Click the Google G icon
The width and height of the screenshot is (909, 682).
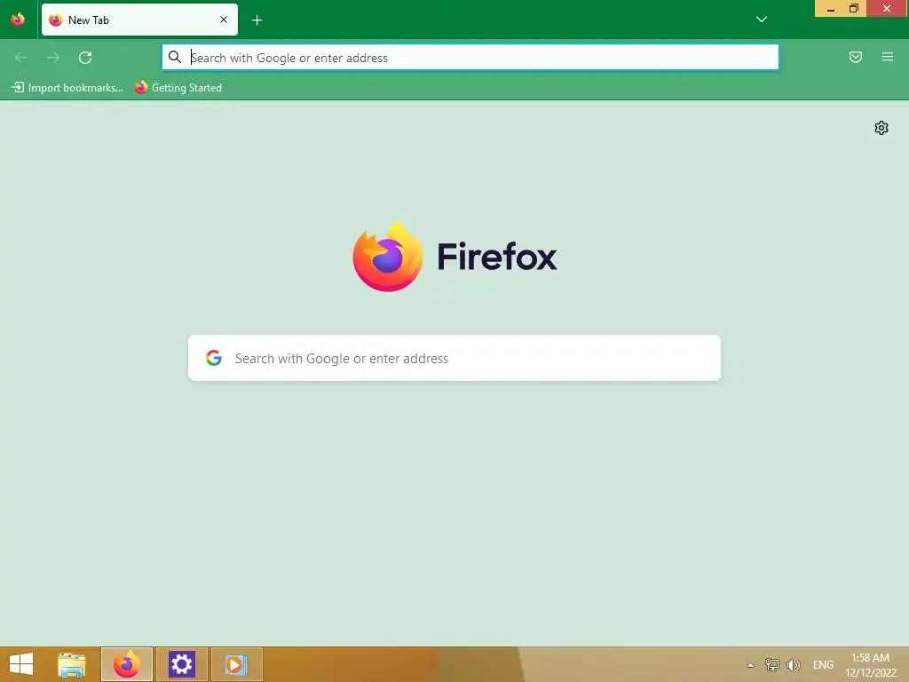[214, 358]
